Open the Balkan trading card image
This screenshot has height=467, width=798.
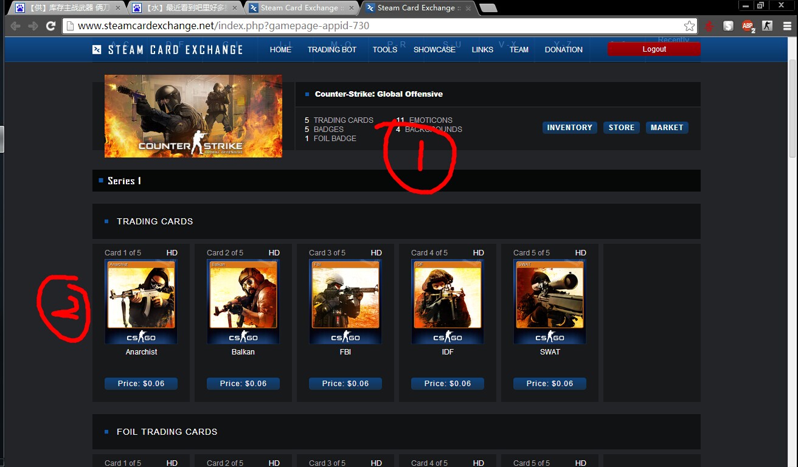click(243, 302)
